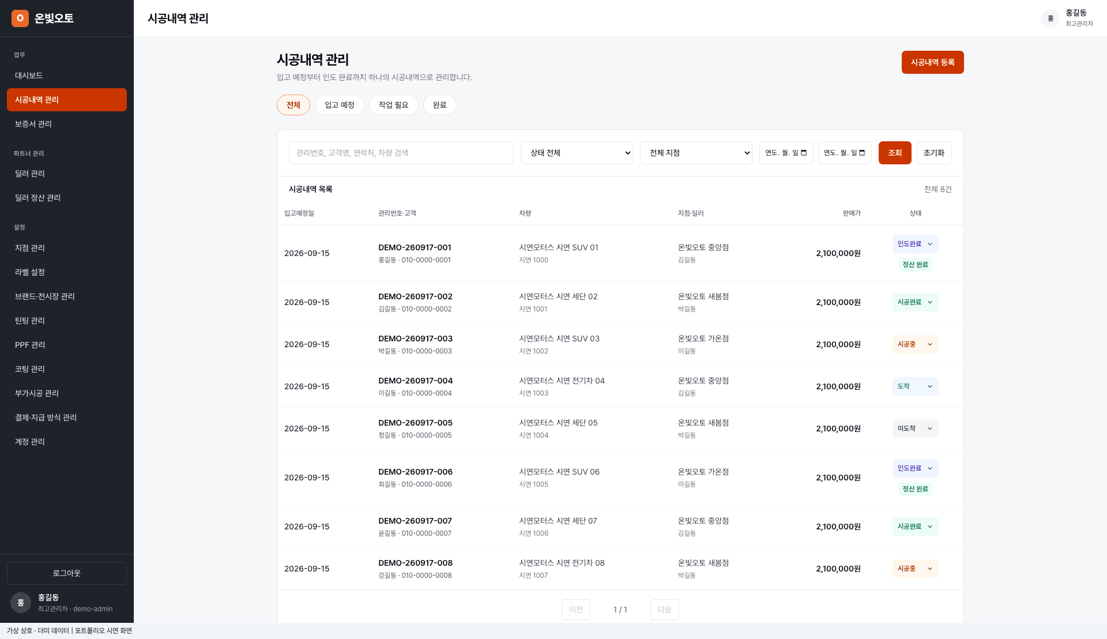Open 보증서 관리 in the sidebar

click(67, 124)
